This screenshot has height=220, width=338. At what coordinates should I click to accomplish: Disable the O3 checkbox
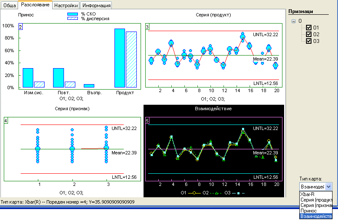309,41
